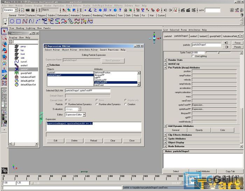This screenshot has width=245, height=191.
Task: Click the render current frame clapper icon
Action: [x=183, y=10]
